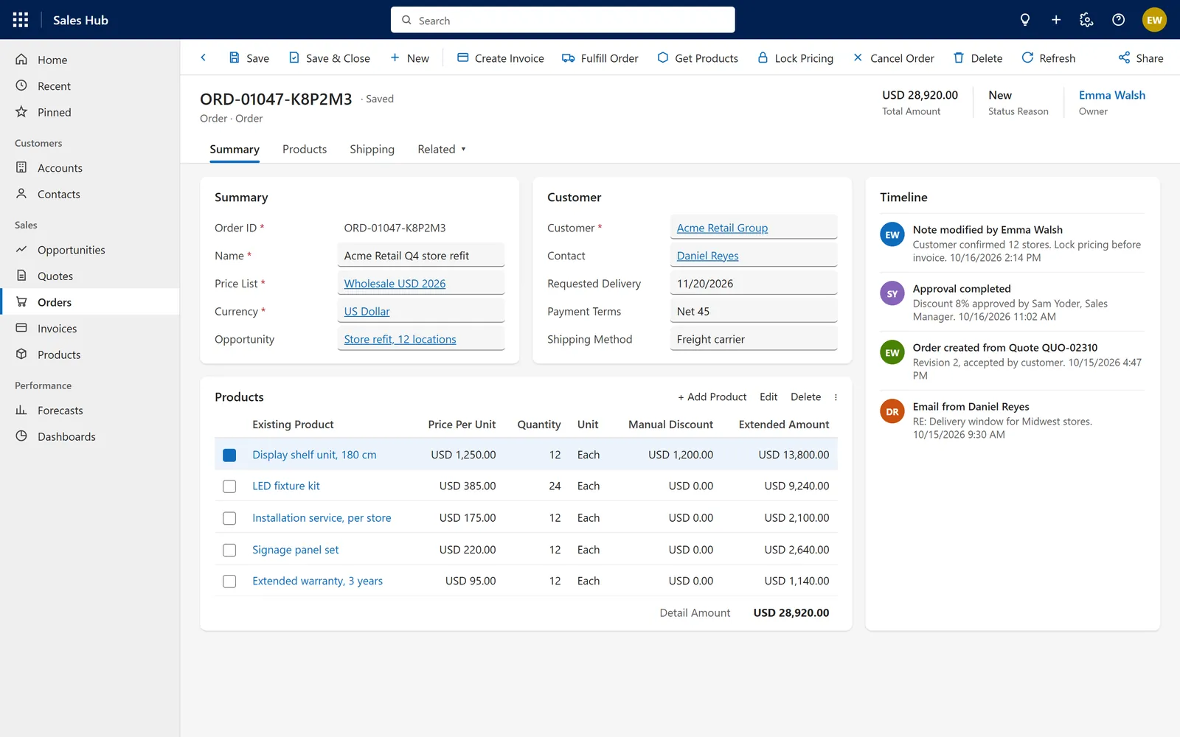Open the app launcher grid icon
This screenshot has width=1180, height=737.
click(x=21, y=20)
